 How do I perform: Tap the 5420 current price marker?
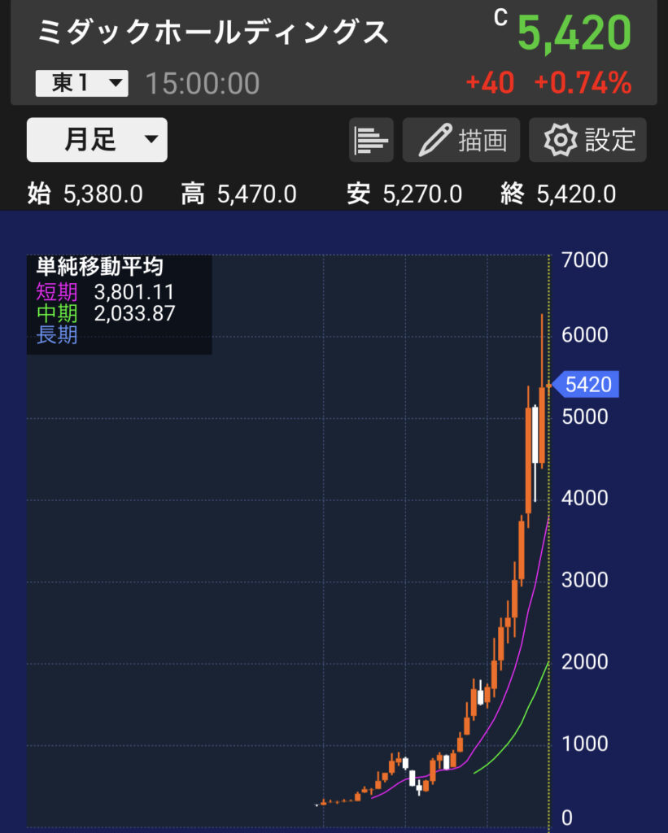(x=586, y=384)
